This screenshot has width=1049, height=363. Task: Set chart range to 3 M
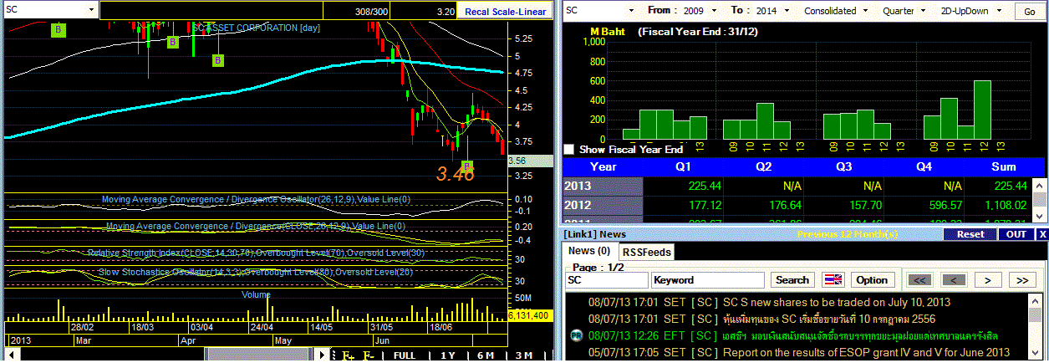coord(523,355)
